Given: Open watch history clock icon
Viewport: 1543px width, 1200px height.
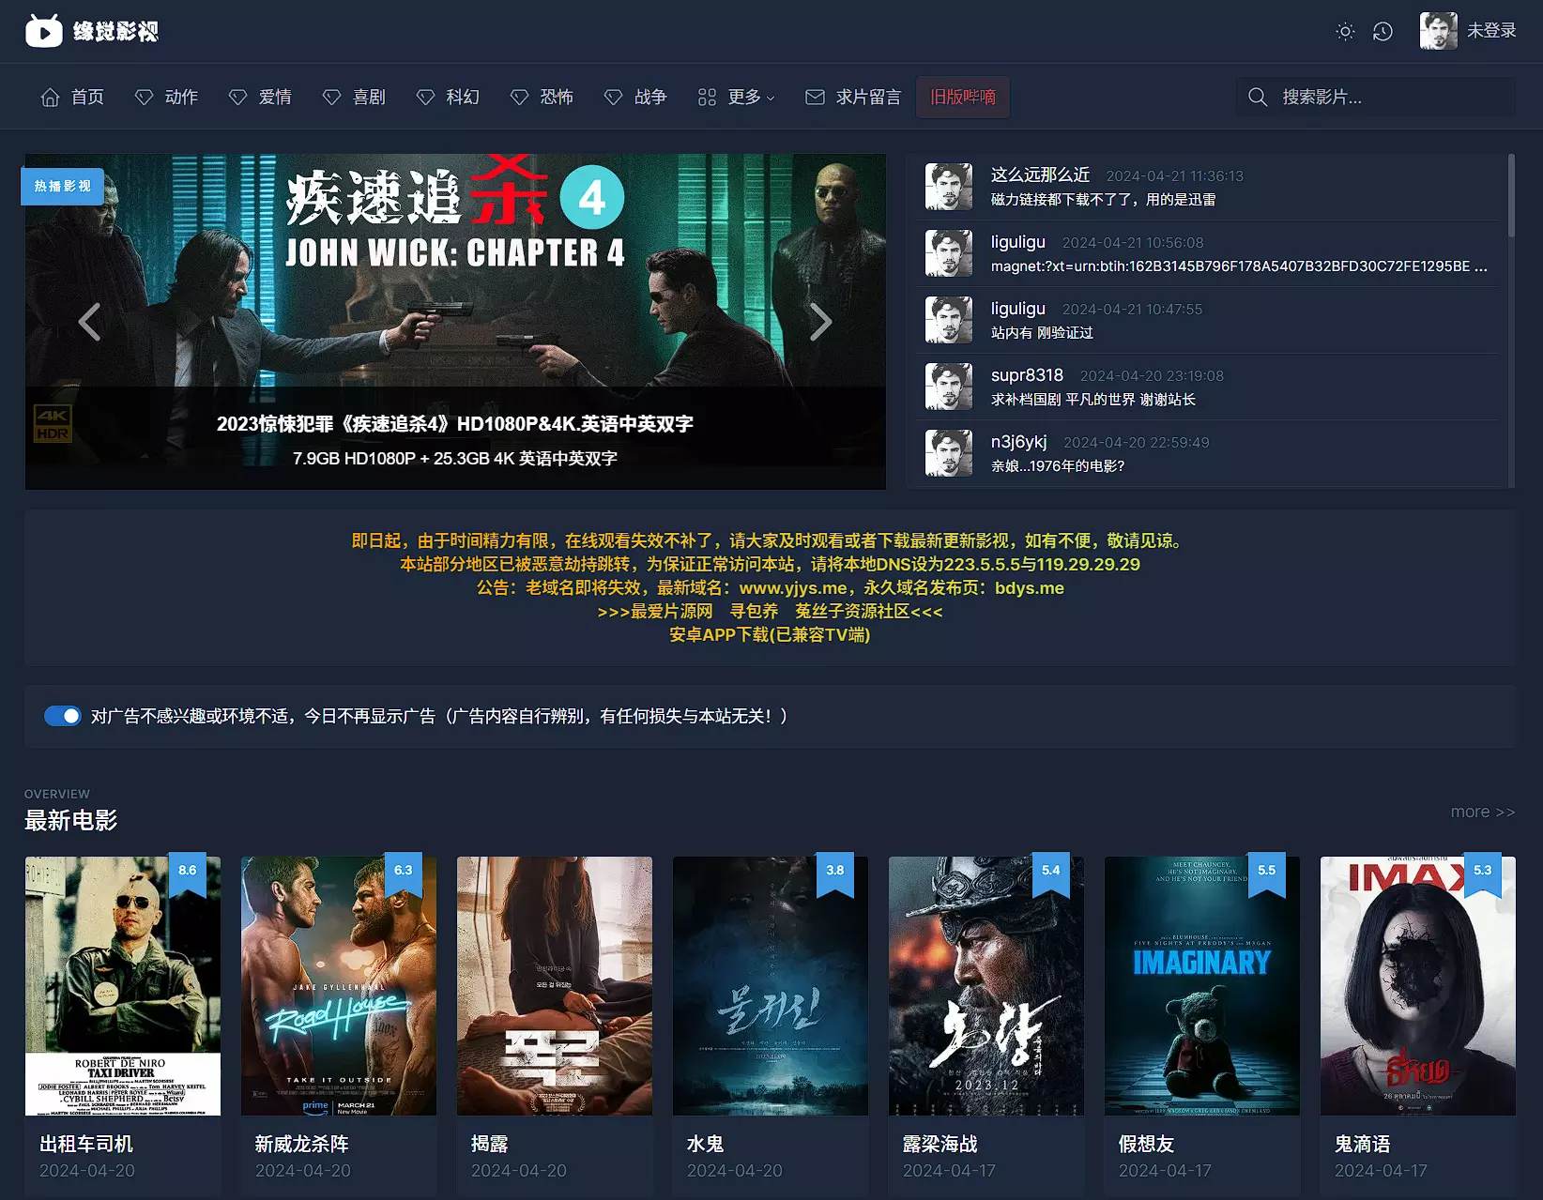Looking at the screenshot, I should [x=1383, y=32].
